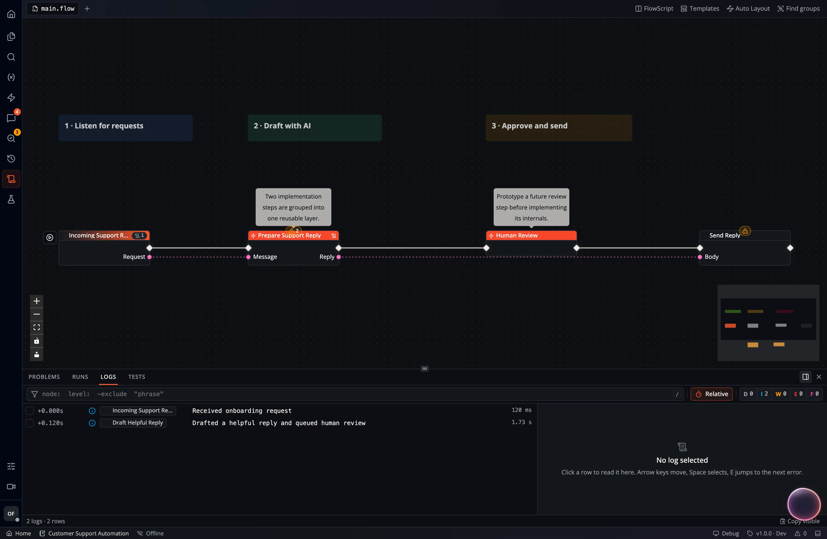Select the main.flow tab
The image size is (827, 539).
pyautogui.click(x=53, y=8)
